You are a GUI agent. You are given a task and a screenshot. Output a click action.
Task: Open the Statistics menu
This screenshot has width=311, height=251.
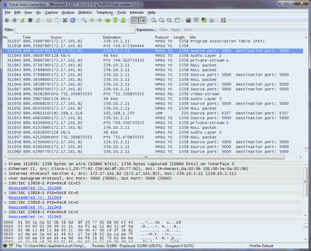coord(85,13)
